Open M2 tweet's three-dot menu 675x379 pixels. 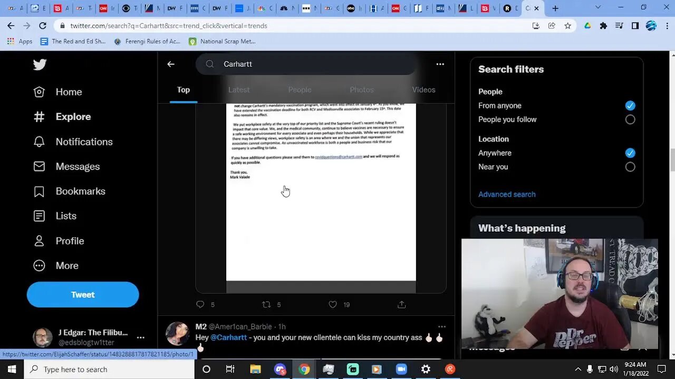(x=442, y=326)
